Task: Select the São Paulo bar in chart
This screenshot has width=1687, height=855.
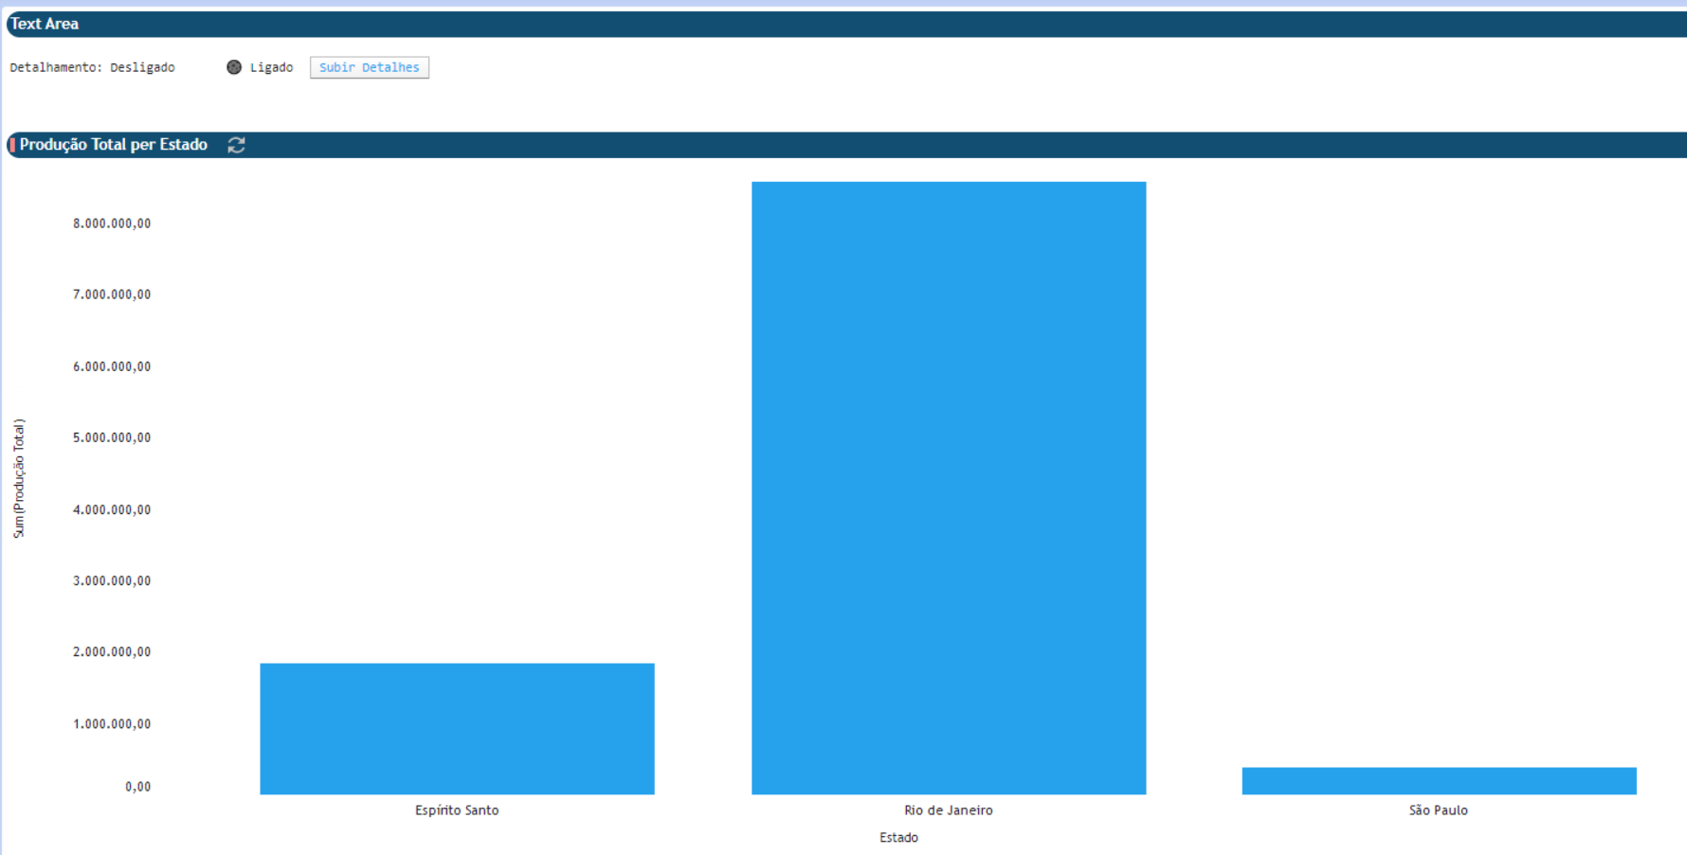Action: (1439, 780)
